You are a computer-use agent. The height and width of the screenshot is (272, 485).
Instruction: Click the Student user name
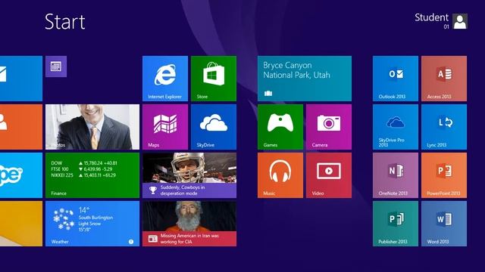[x=431, y=17]
